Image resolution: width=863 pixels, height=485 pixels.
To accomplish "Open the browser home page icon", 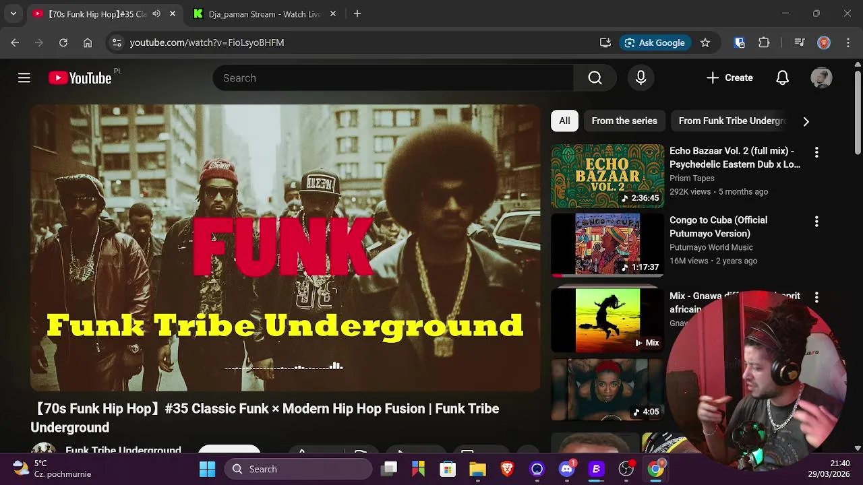I will click(x=88, y=42).
